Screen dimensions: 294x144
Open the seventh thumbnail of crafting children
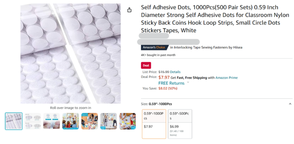[127, 121]
